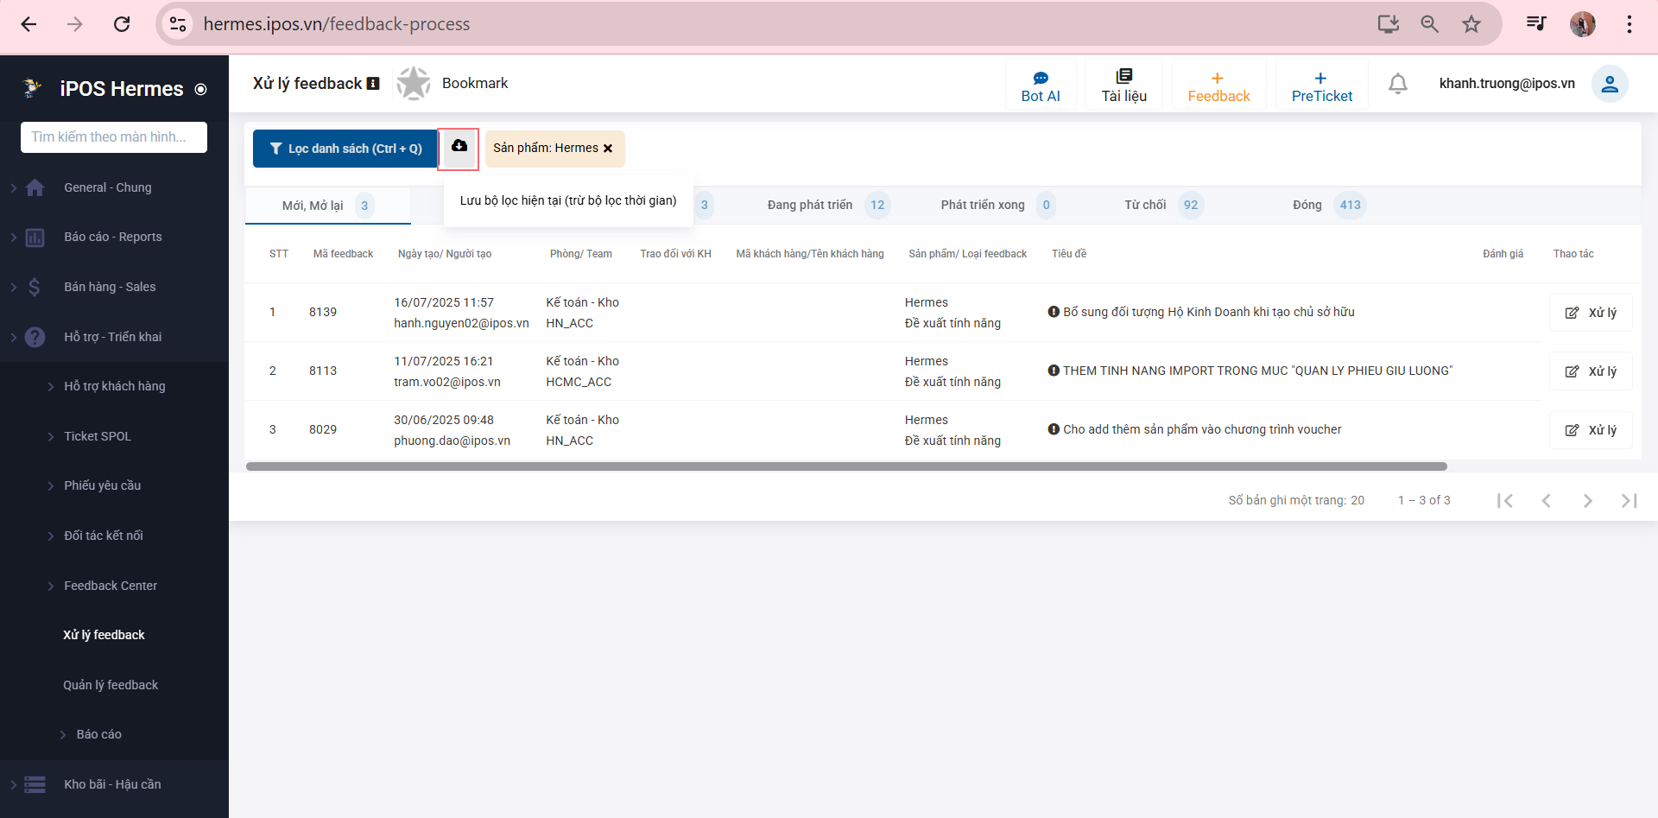Click the horizontal table scrollbar
The image size is (1658, 818).
tap(846, 466)
